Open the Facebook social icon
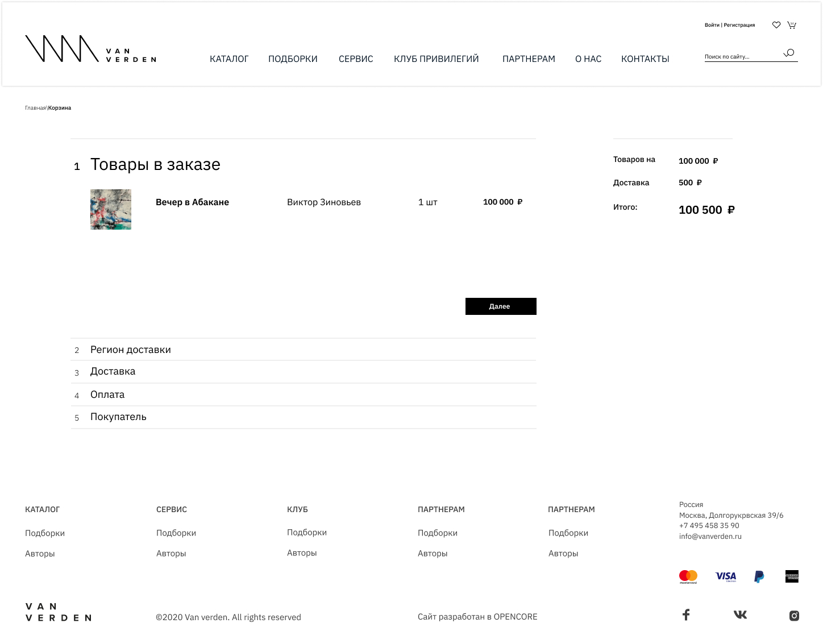The image size is (823, 644). 686,614
